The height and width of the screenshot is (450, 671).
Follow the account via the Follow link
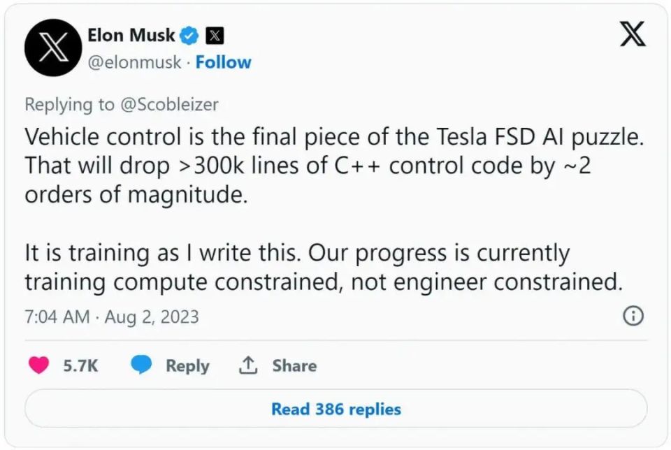click(x=223, y=62)
